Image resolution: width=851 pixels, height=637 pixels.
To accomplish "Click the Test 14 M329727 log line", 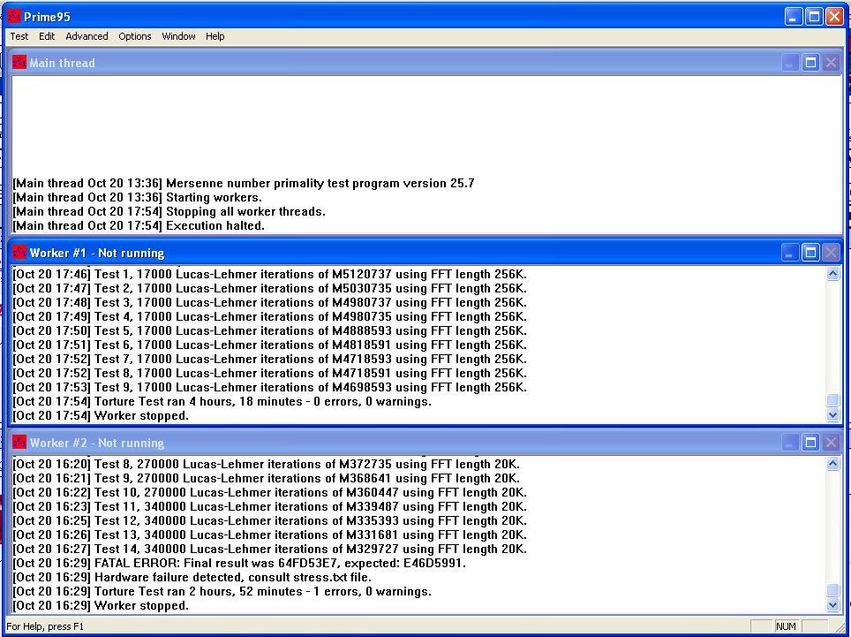I will tap(269, 549).
